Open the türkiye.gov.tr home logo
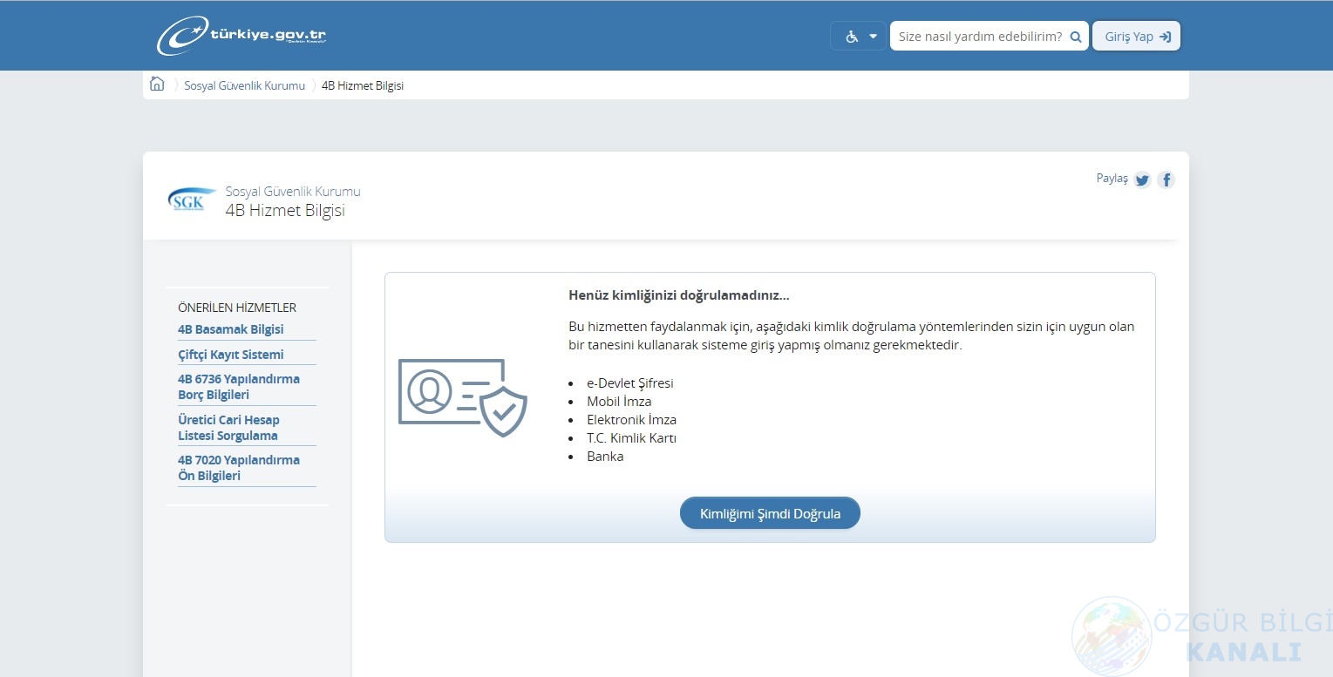Viewport: 1333px width, 677px height. point(242,36)
